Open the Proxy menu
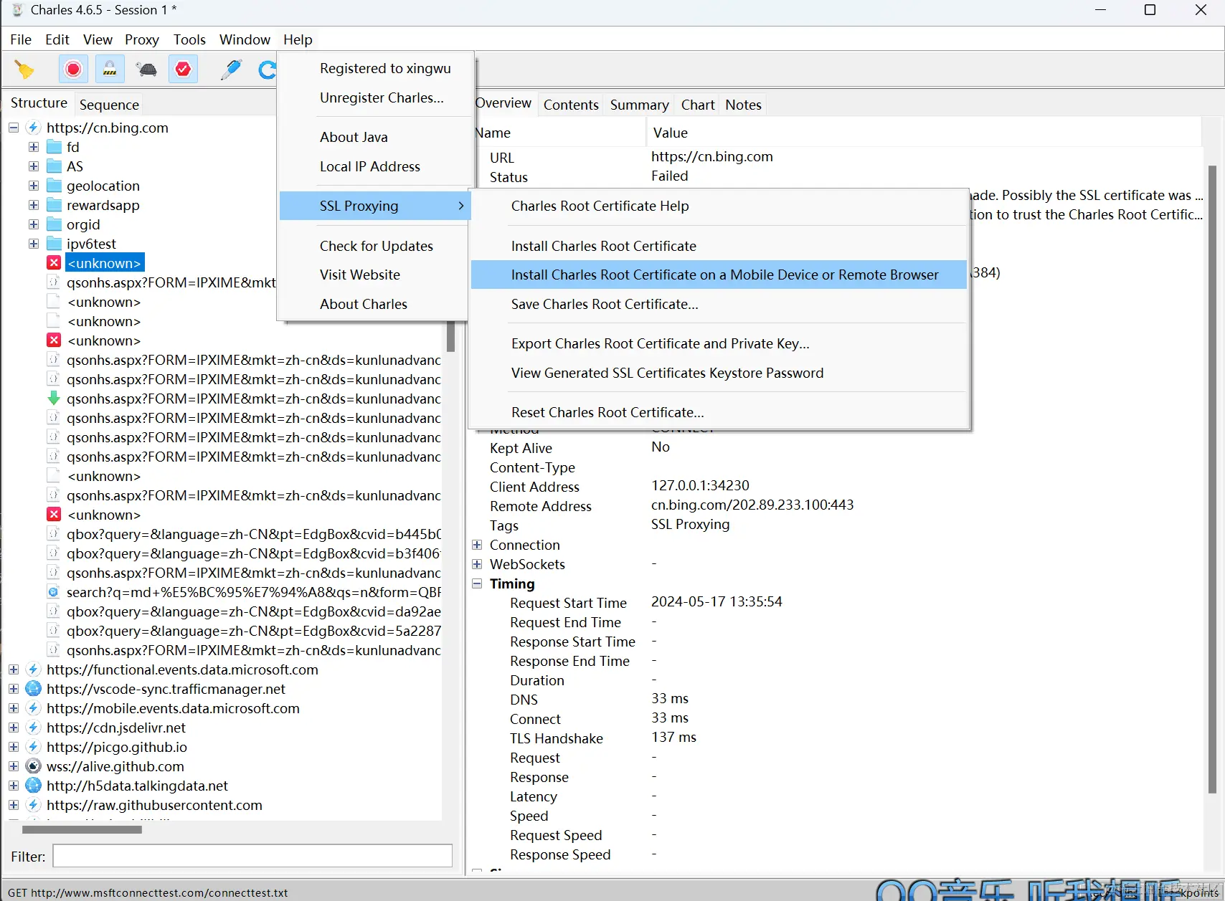Image resolution: width=1225 pixels, height=901 pixels. click(x=142, y=39)
